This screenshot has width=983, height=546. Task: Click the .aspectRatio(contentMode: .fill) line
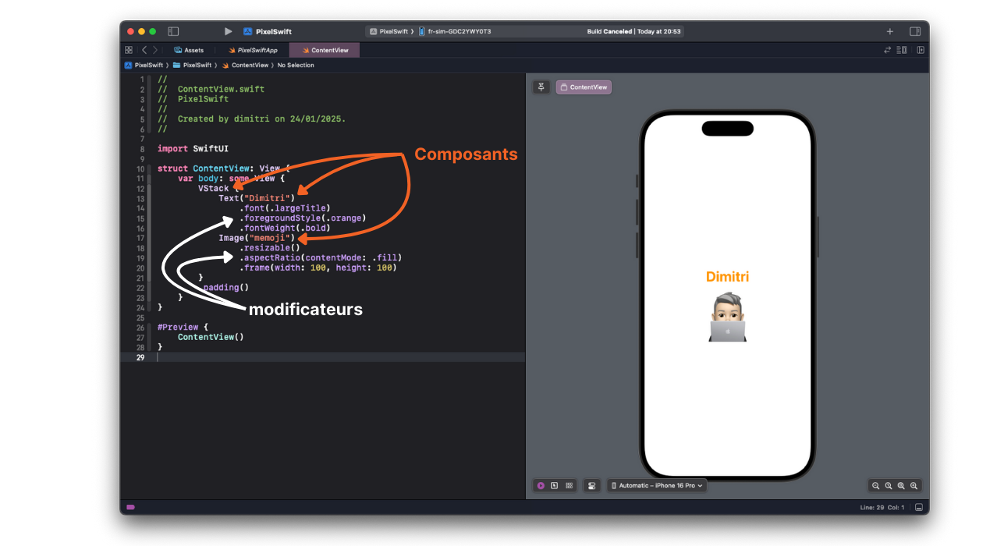pos(321,257)
